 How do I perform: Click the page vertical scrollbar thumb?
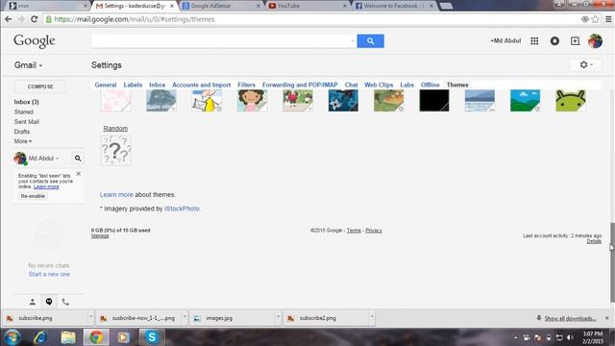612,262
